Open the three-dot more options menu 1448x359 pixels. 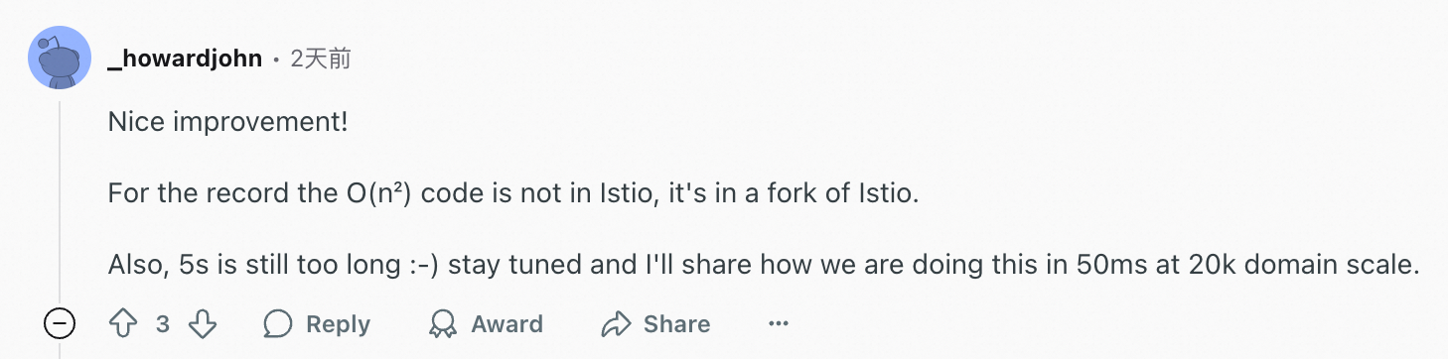click(x=779, y=324)
